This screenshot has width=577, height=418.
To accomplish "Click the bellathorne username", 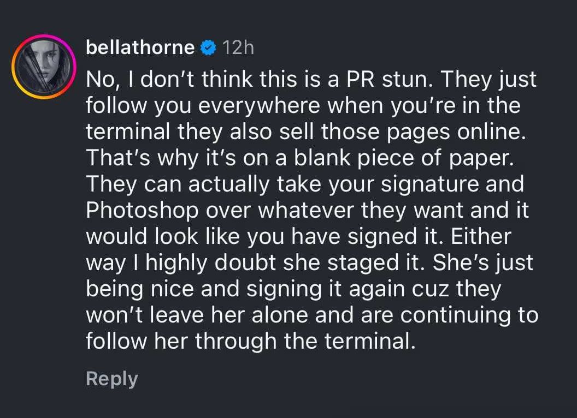I will point(140,48).
